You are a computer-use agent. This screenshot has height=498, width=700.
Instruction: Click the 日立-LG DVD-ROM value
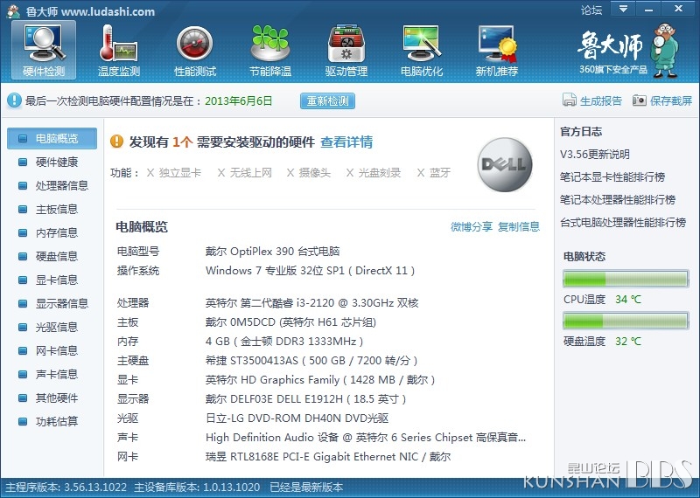tap(297, 418)
